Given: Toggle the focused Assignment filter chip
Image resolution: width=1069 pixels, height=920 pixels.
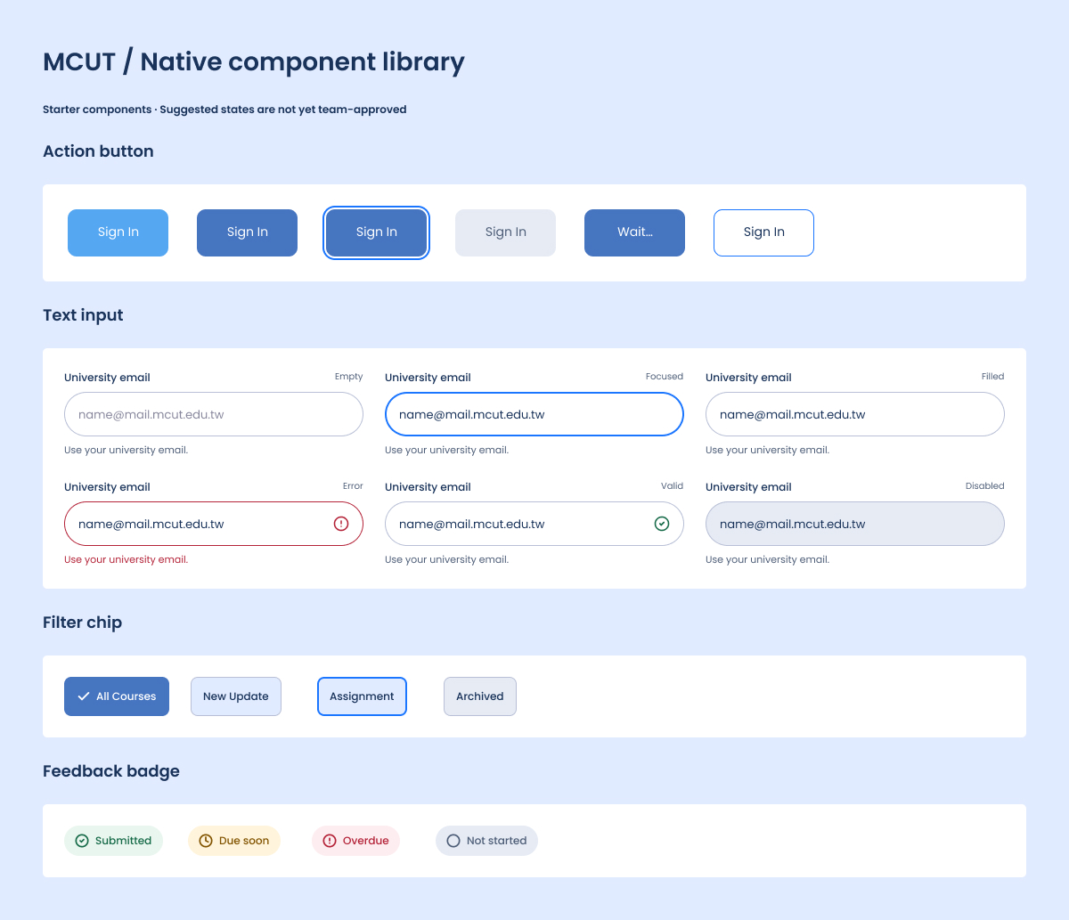Looking at the screenshot, I should point(362,696).
